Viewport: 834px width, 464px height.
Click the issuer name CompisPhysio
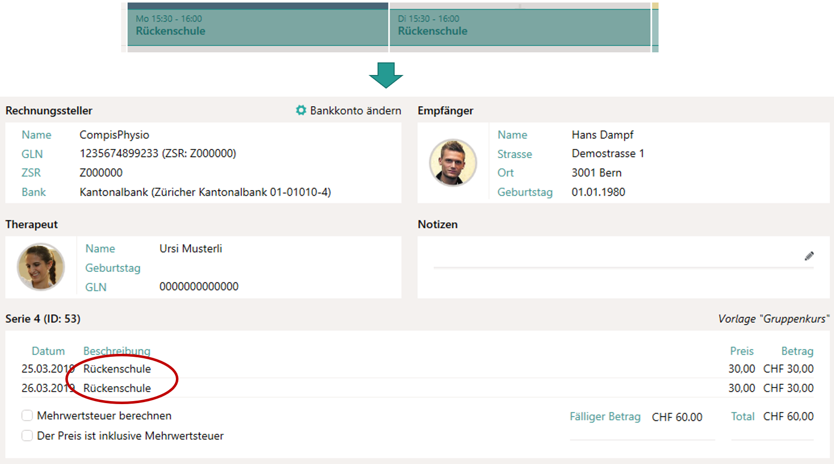(114, 135)
